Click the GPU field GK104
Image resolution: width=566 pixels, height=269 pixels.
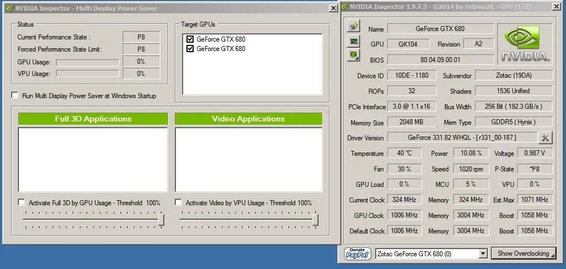point(408,44)
